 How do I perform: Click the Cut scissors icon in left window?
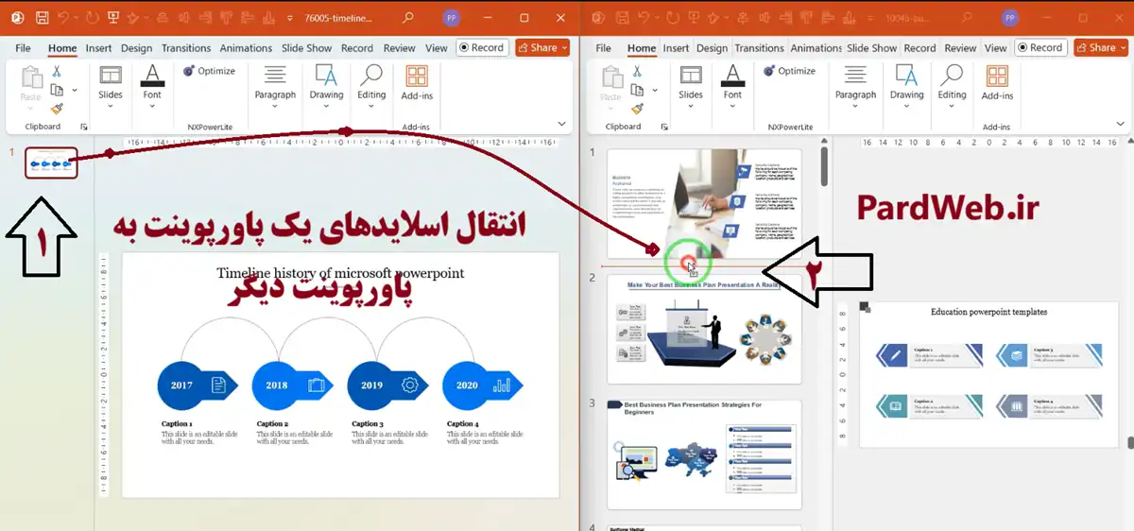coord(57,72)
